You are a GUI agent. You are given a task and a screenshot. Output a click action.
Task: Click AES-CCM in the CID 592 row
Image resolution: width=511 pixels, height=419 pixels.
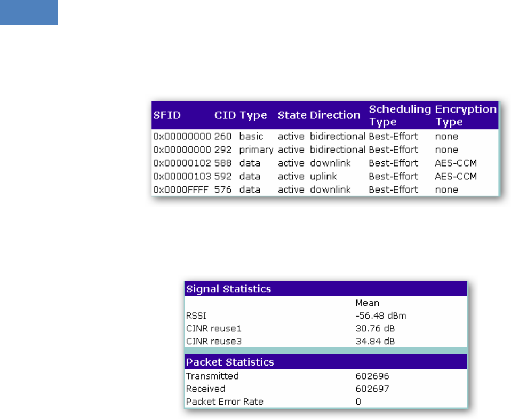tap(456, 176)
